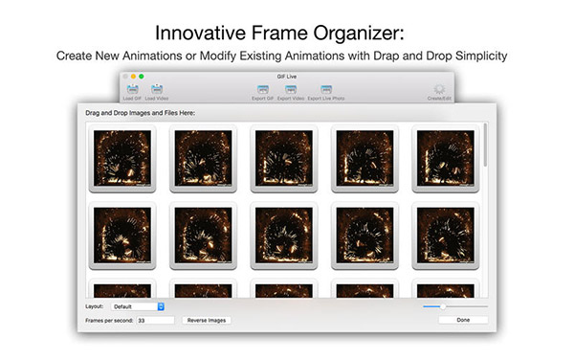The image size is (574, 359).
Task: Open the Create/Edit gear icon
Action: [439, 89]
